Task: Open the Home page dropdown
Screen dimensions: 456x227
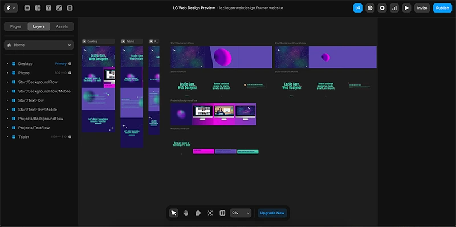Action: point(39,45)
